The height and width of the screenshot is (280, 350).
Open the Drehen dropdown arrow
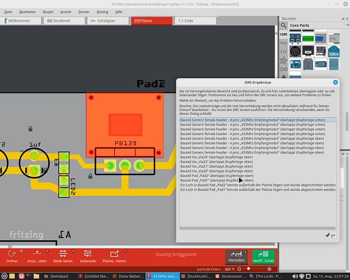[x=21, y=251]
